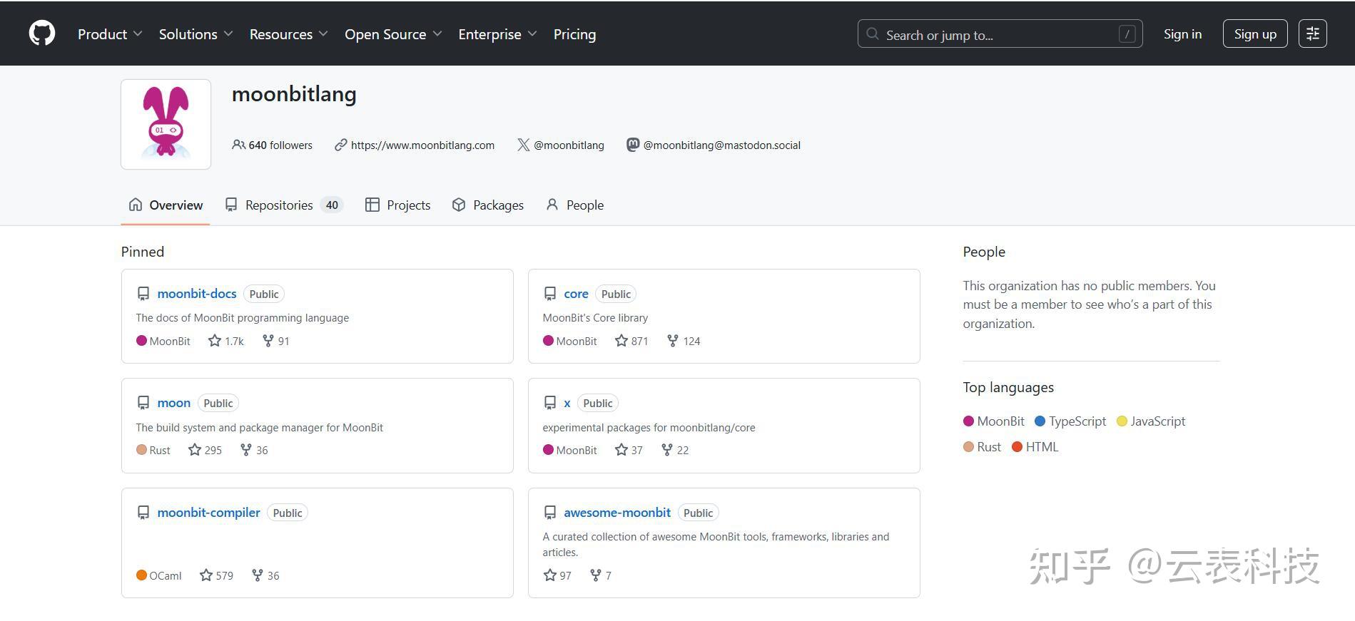Expand the Product menu
1355x621 pixels.
(110, 34)
